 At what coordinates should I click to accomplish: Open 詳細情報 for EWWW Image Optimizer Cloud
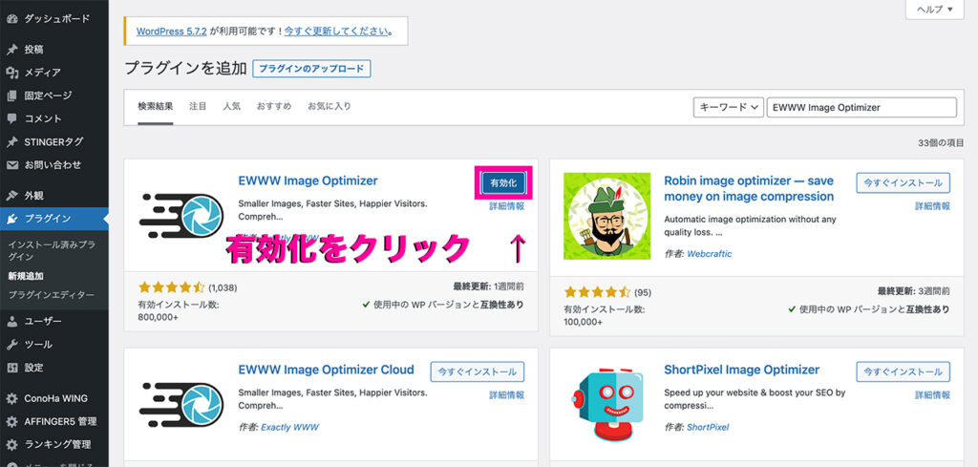(x=506, y=394)
